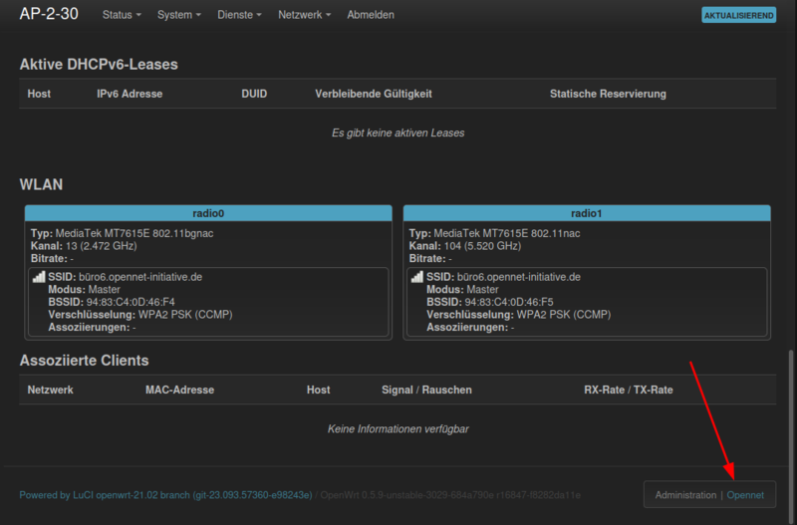797x525 pixels.
Task: Open the System dropdown menu
Action: (x=179, y=15)
